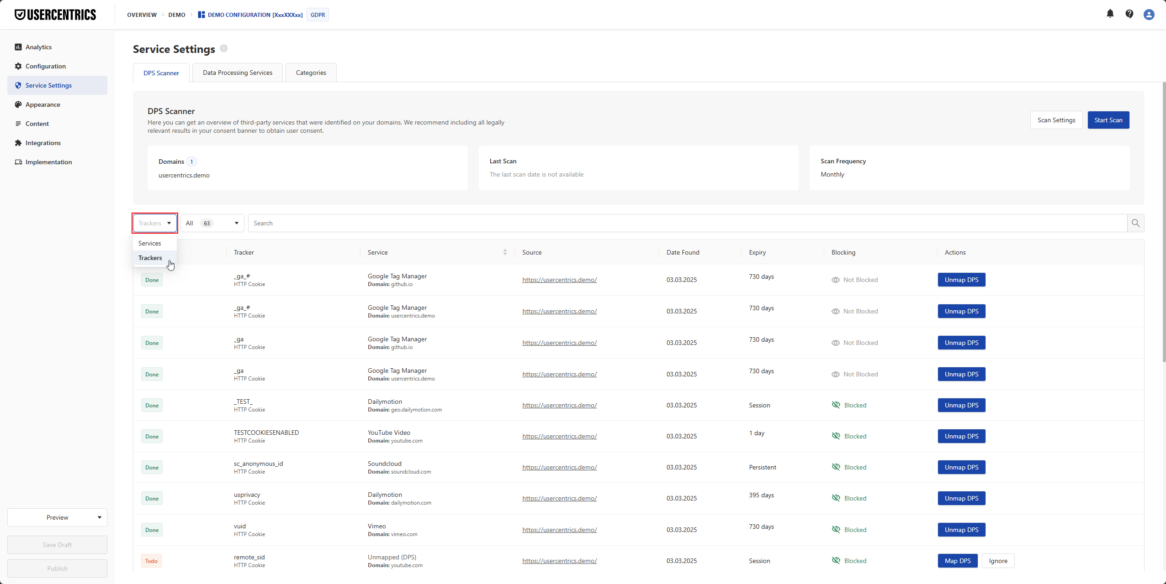Click the Start Scan button
The height and width of the screenshot is (584, 1166).
(1108, 120)
